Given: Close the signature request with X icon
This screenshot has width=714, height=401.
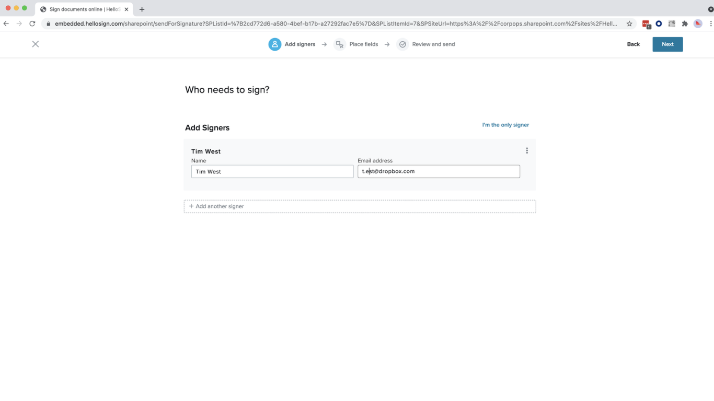Looking at the screenshot, I should (36, 44).
